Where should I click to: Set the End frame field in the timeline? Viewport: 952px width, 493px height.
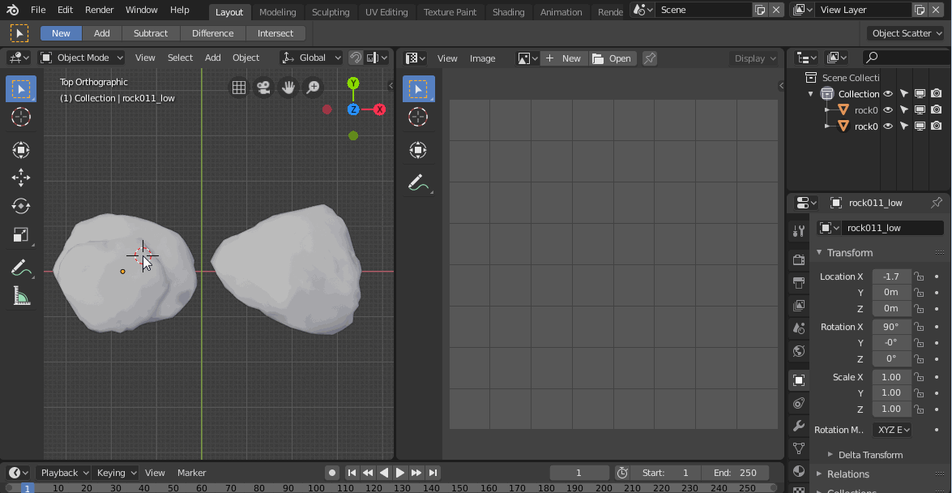pyautogui.click(x=736, y=472)
